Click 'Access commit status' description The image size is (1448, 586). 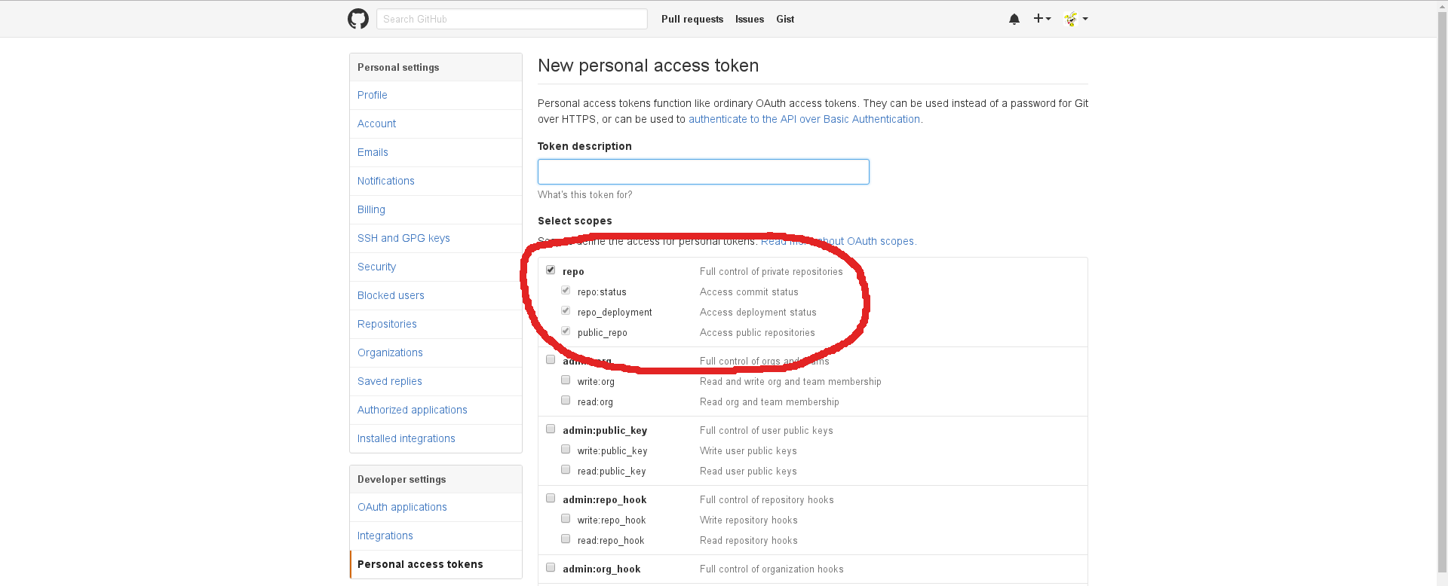749,291
